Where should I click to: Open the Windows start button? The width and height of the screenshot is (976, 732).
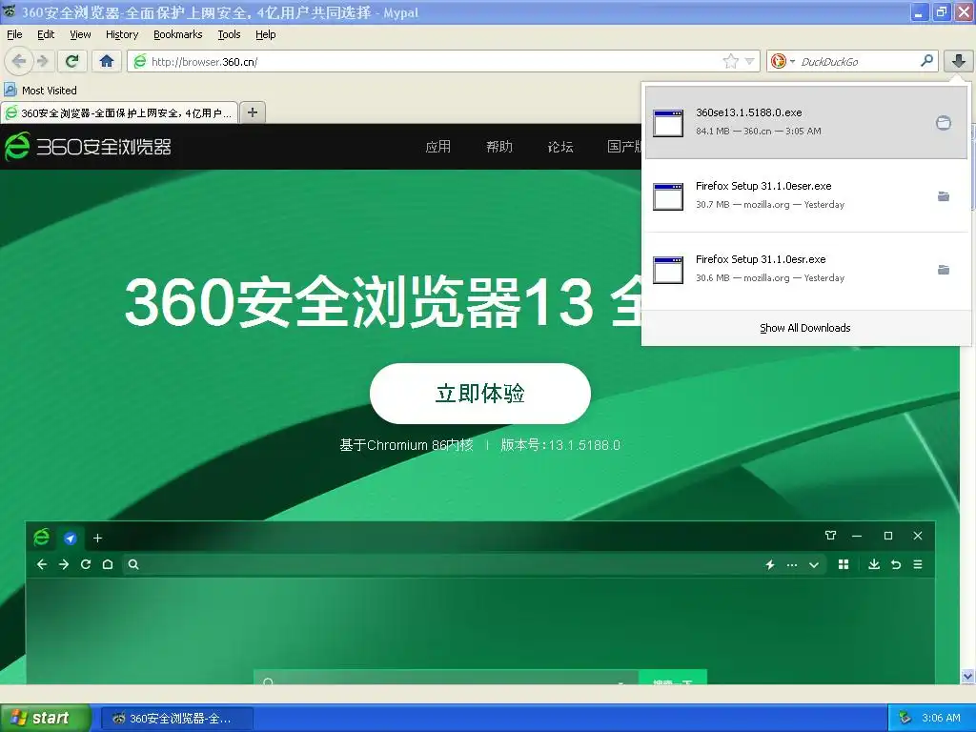pos(45,718)
